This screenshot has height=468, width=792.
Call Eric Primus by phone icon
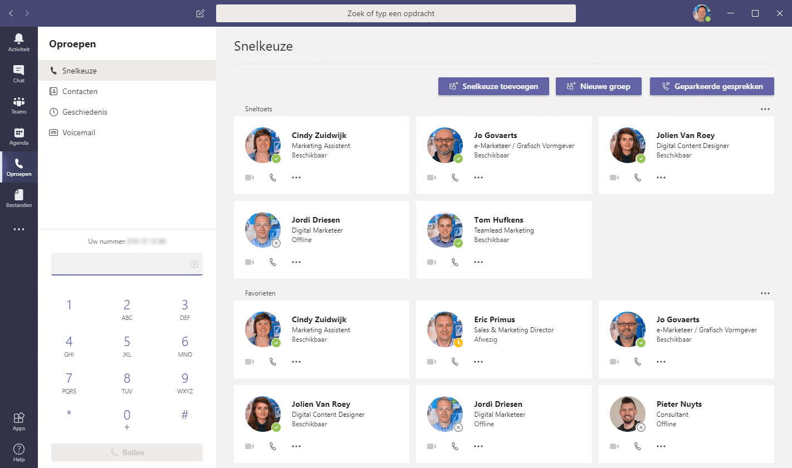pyautogui.click(x=455, y=362)
